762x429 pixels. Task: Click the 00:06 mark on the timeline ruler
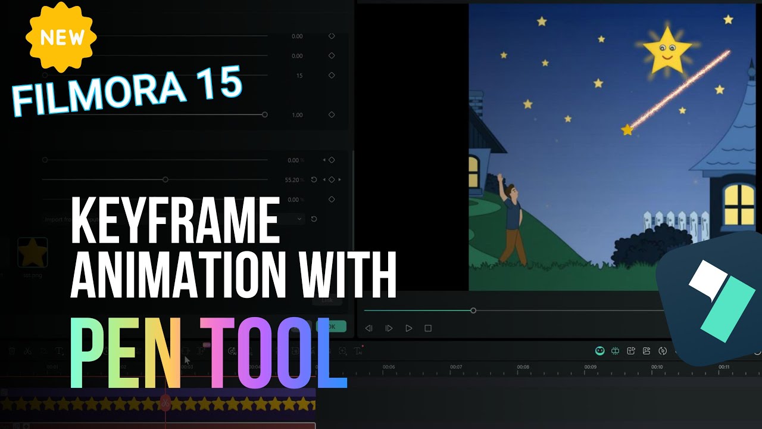388,367
